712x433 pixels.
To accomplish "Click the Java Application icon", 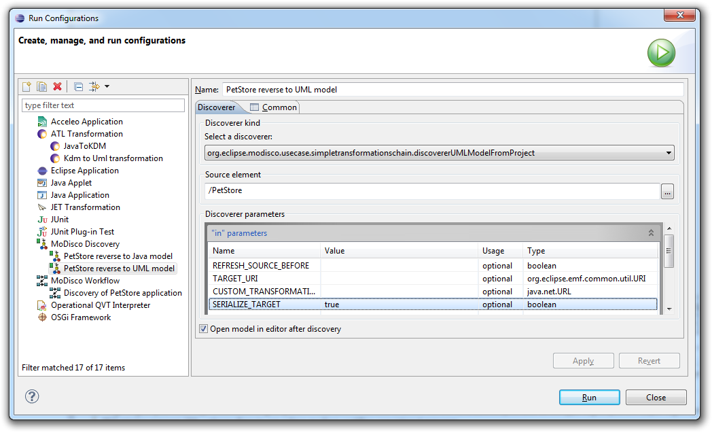I will [42, 195].
